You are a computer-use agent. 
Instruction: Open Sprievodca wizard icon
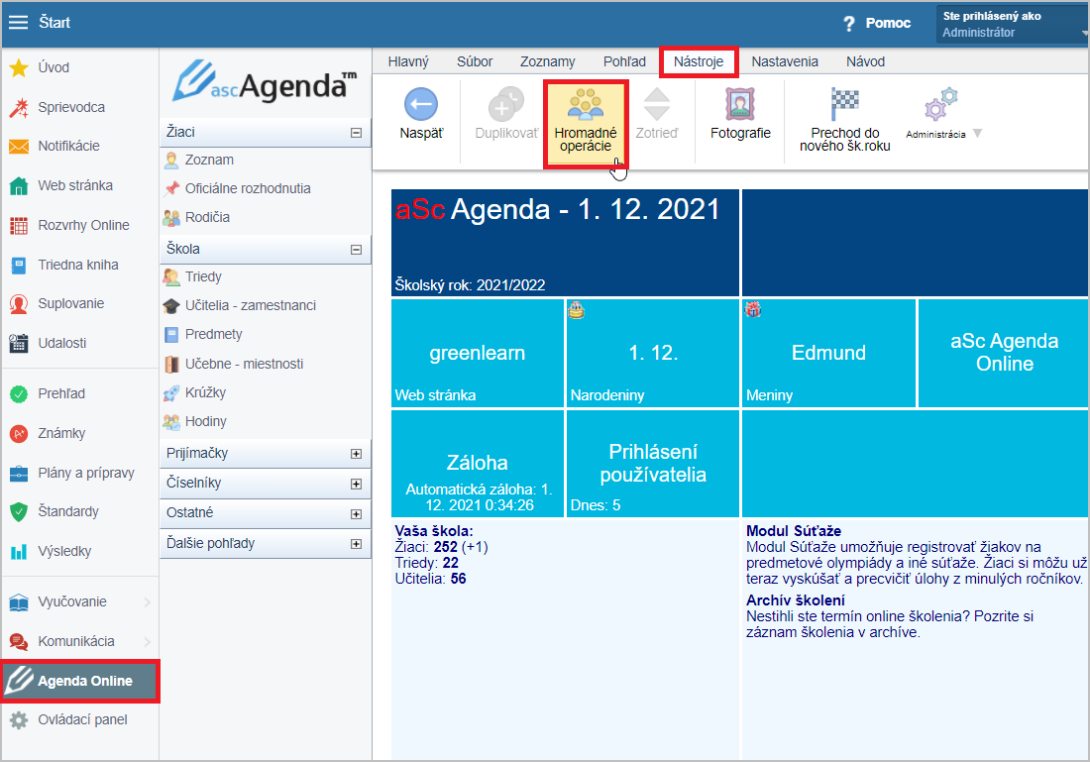19,107
